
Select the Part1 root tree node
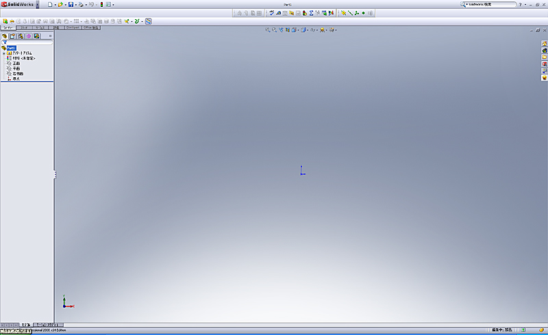point(12,48)
